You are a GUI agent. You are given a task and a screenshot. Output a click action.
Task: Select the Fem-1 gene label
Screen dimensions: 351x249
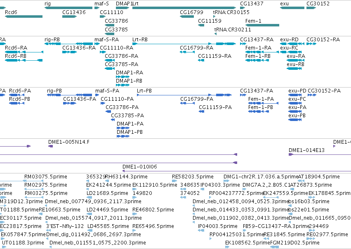[253, 21]
